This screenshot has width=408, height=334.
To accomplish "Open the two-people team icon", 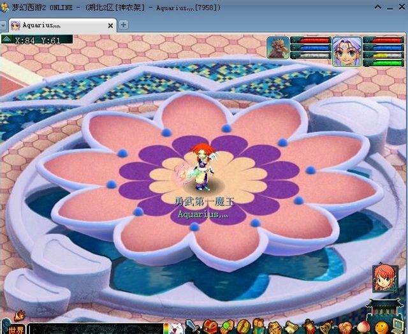I will (259, 326).
